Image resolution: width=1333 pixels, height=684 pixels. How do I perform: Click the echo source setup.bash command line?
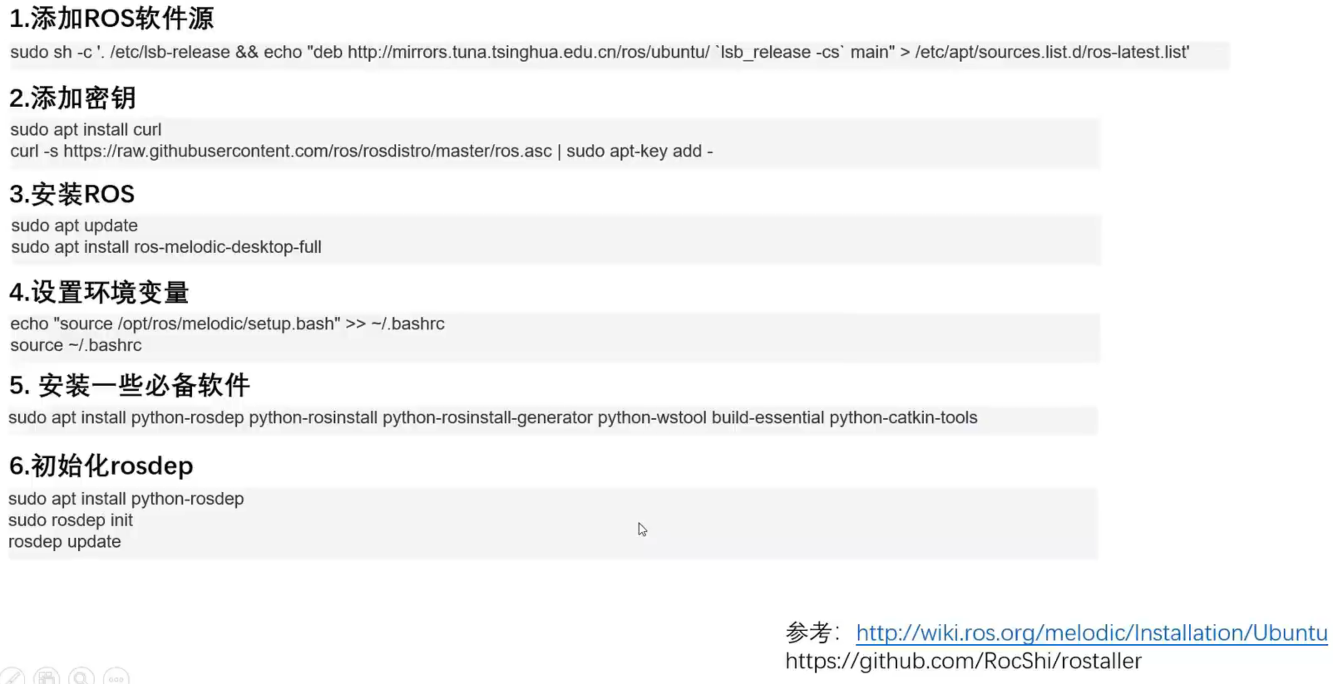[x=227, y=324]
